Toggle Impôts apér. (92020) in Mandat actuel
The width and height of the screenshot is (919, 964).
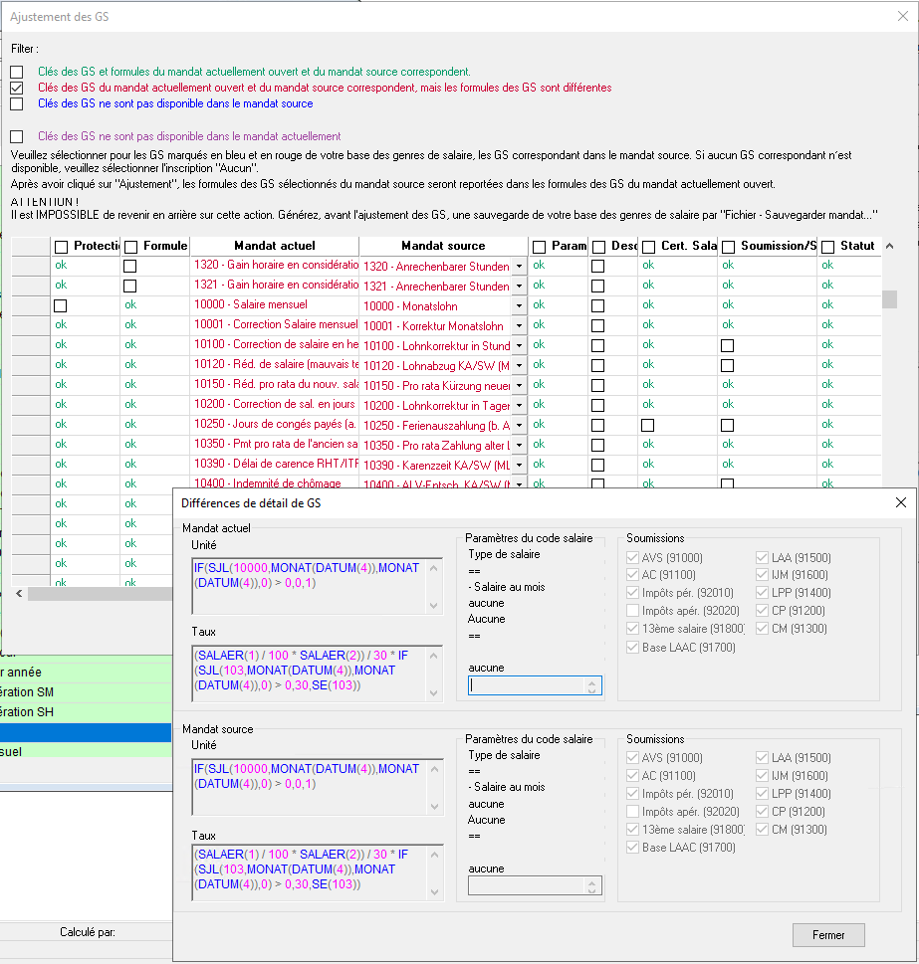pos(632,611)
